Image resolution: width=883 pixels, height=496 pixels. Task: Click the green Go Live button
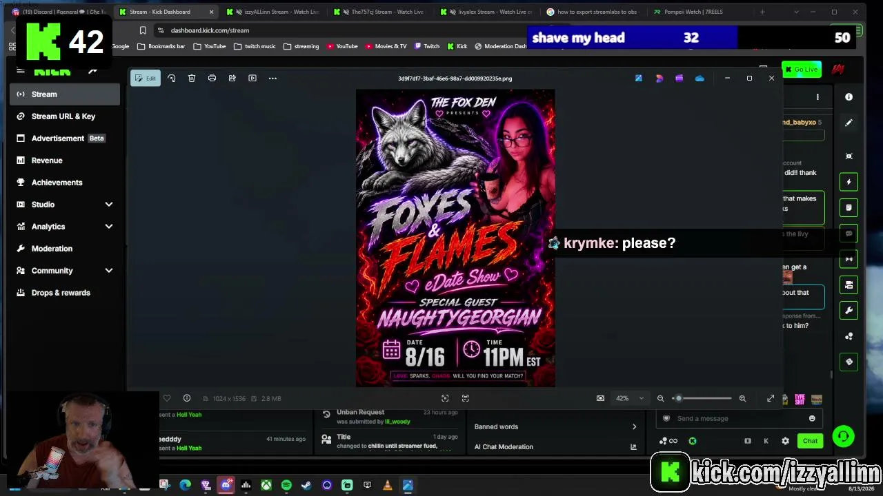pyautogui.click(x=801, y=70)
